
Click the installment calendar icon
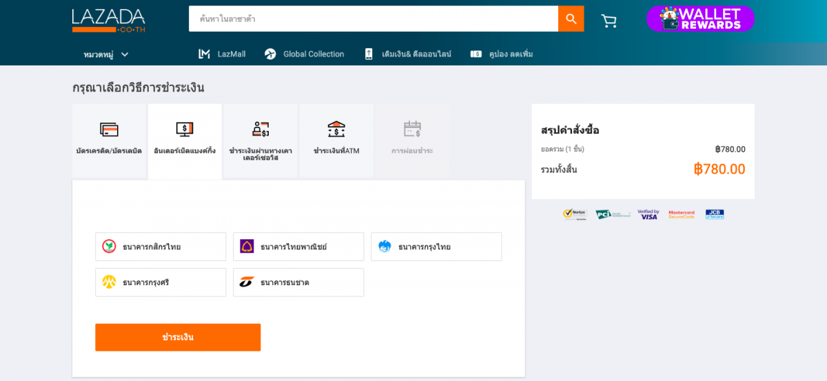point(412,129)
